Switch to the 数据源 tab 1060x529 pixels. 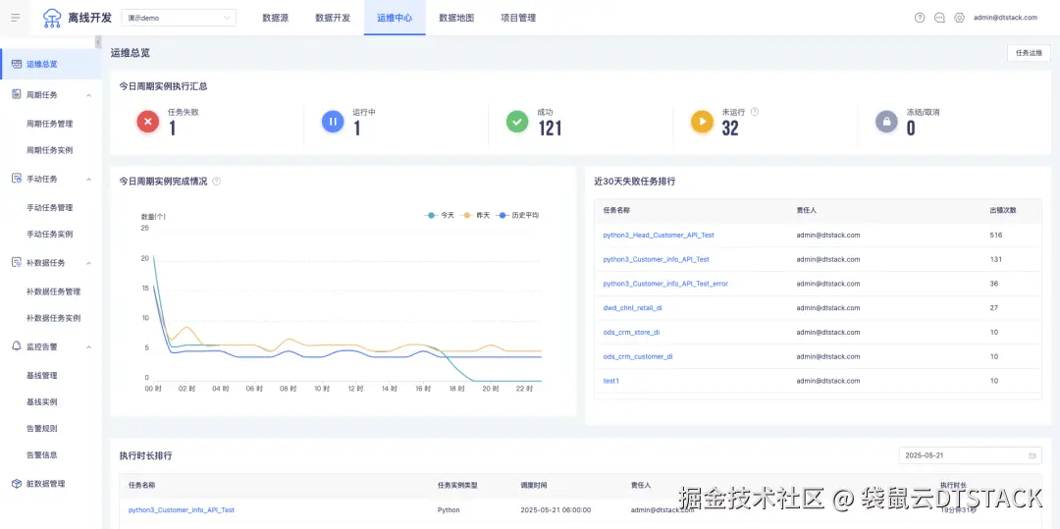point(275,19)
